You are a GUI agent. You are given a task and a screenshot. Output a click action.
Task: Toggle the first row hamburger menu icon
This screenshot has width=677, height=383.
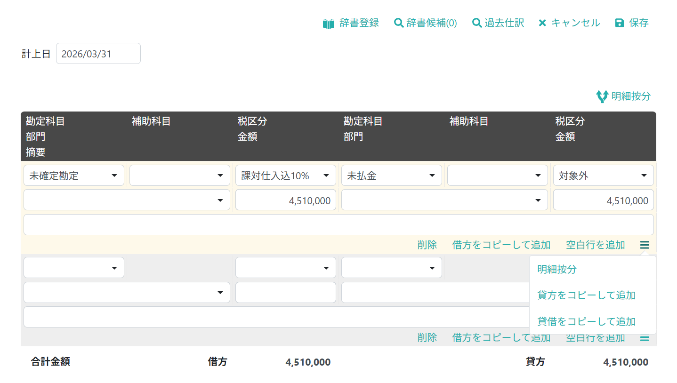tap(645, 245)
